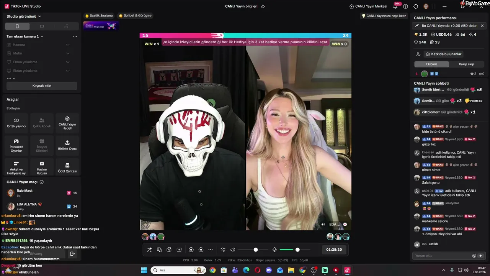Click the add scene clip icon
Image resolution: width=490 pixels, height=276 pixels.
coord(179,250)
